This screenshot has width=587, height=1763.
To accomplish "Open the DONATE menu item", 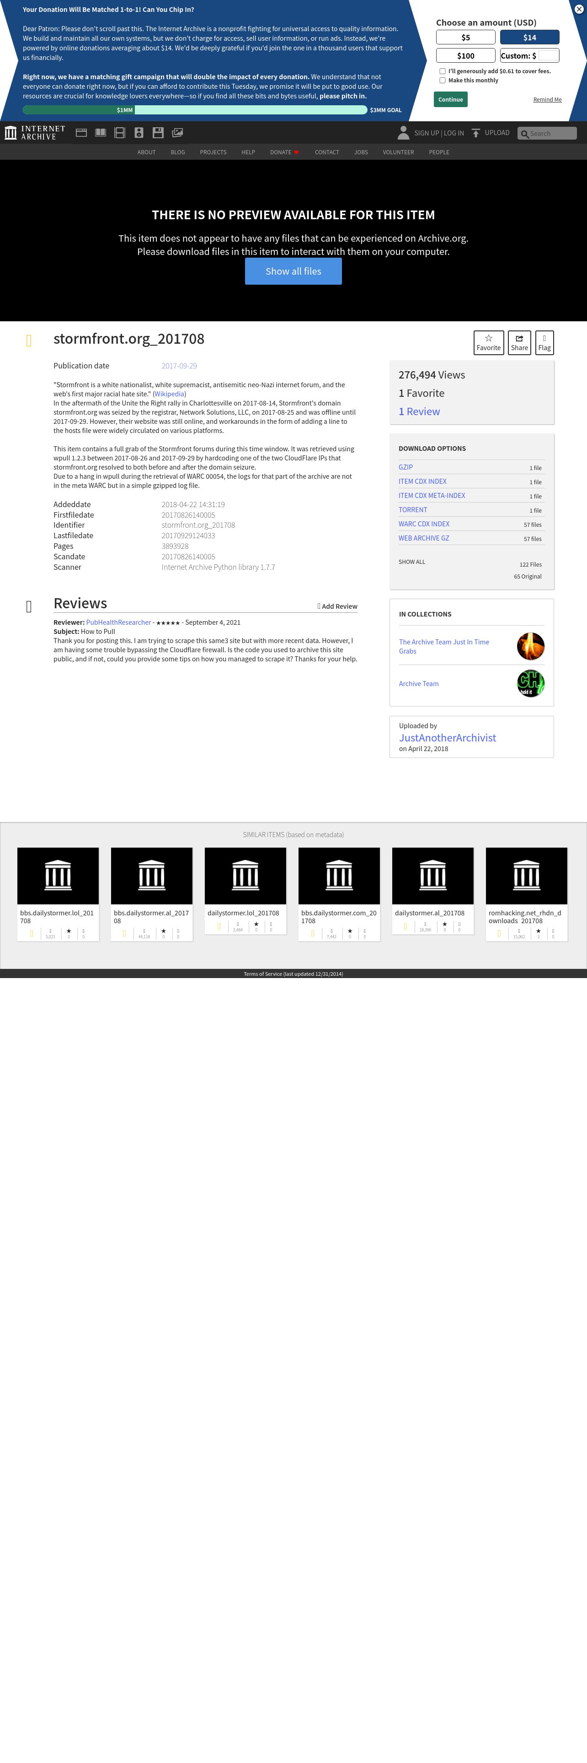I will (x=284, y=152).
